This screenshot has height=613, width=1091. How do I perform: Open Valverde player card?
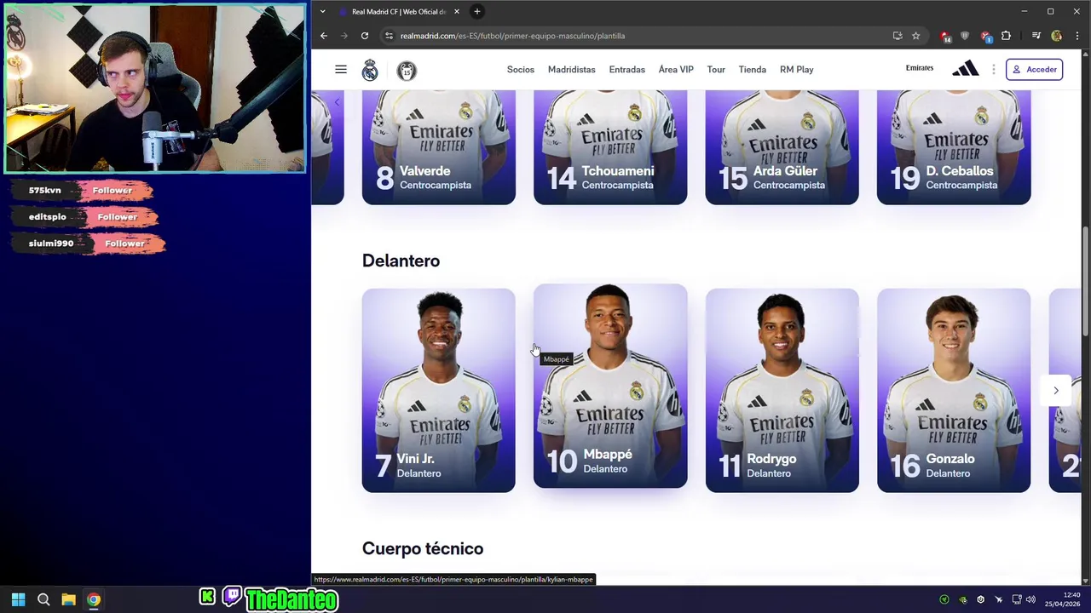438,147
